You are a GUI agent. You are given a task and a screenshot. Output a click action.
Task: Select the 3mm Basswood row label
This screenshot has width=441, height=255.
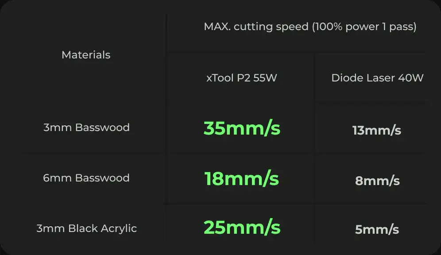tap(86, 127)
